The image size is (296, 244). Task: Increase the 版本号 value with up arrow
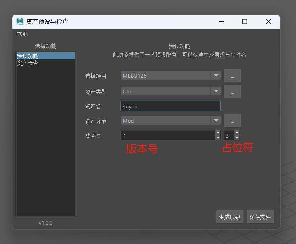click(218, 133)
